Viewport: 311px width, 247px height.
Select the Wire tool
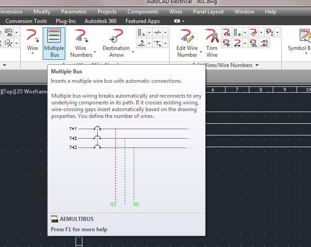pyautogui.click(x=32, y=39)
